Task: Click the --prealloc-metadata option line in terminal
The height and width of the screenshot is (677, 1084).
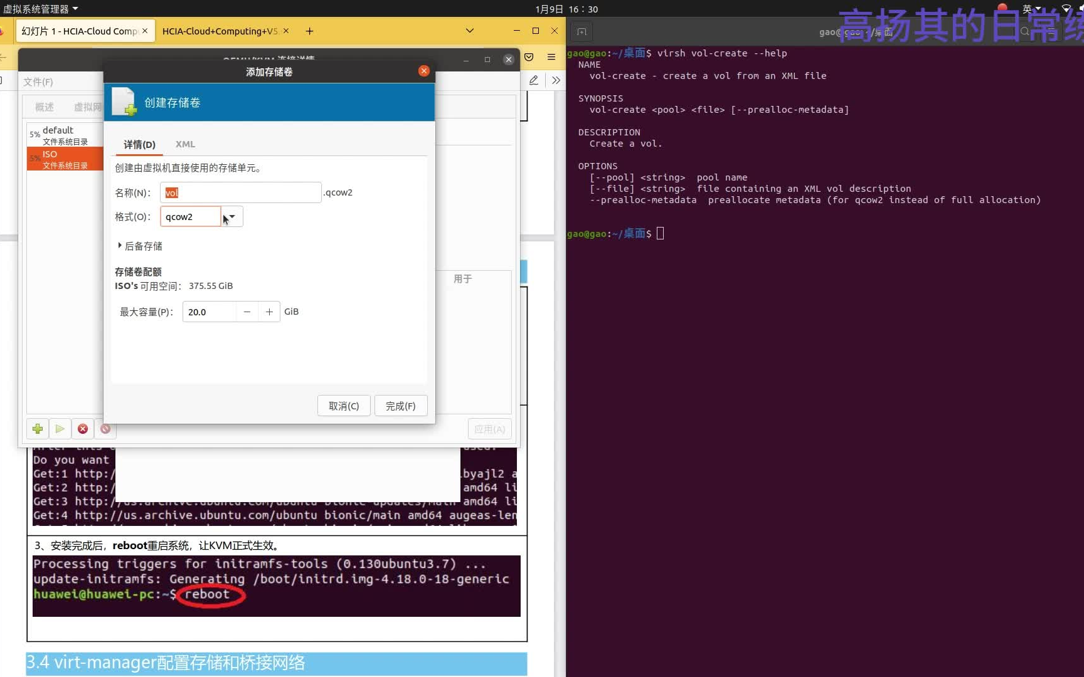Action: tap(815, 200)
